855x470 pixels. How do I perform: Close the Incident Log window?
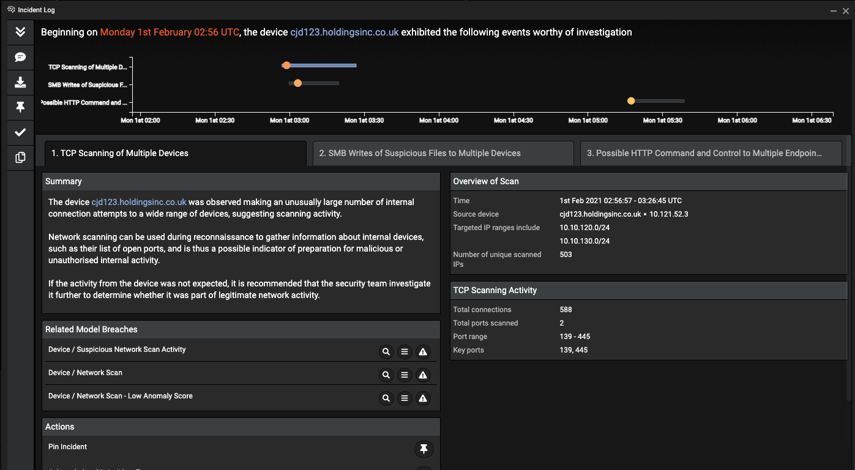click(845, 10)
